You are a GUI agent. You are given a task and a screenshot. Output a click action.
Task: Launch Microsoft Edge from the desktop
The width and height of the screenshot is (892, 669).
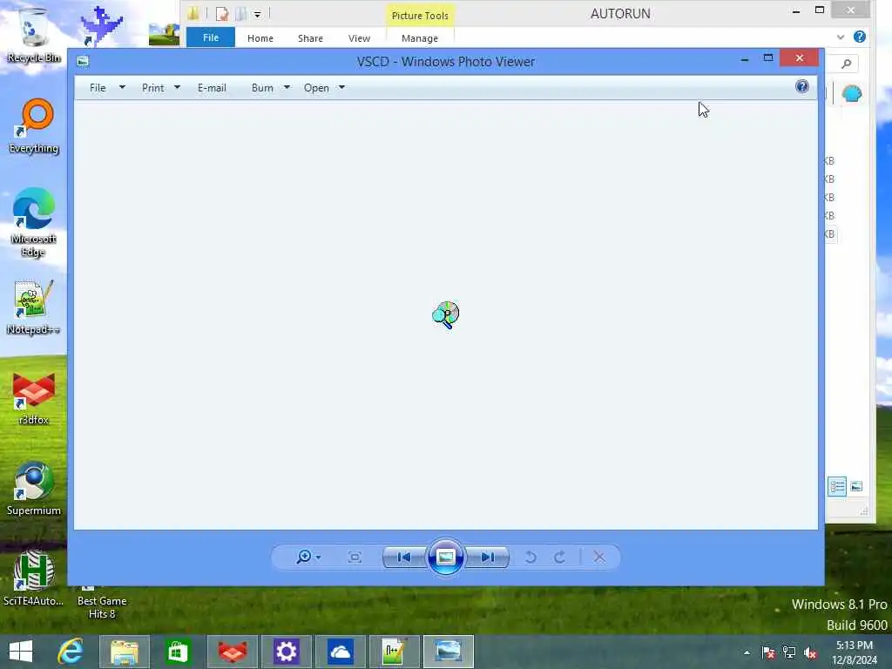(x=34, y=222)
